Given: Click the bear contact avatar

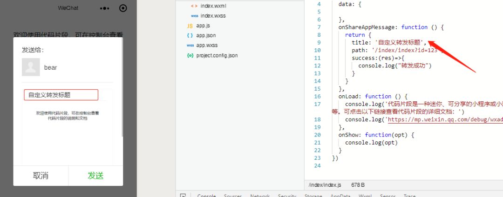Looking at the screenshot, I should (x=31, y=67).
